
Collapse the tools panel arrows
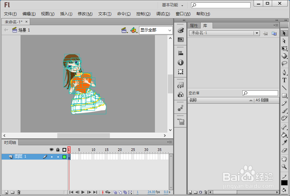point(286,20)
